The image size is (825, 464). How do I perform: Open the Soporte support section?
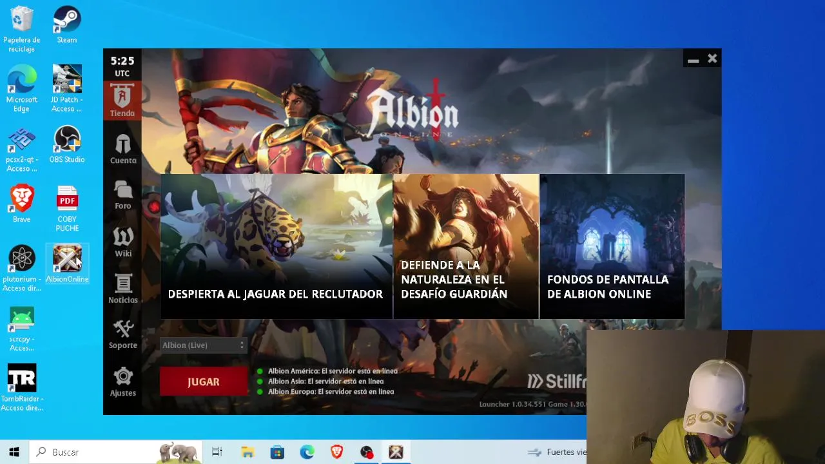coord(122,334)
